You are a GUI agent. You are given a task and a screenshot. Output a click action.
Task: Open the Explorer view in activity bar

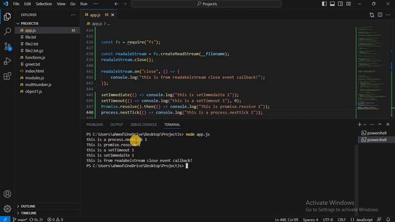tap(7, 17)
